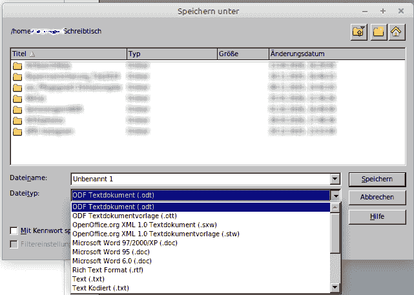Go up one directory level
Screen dimensions: 414x295
[x=358, y=31]
